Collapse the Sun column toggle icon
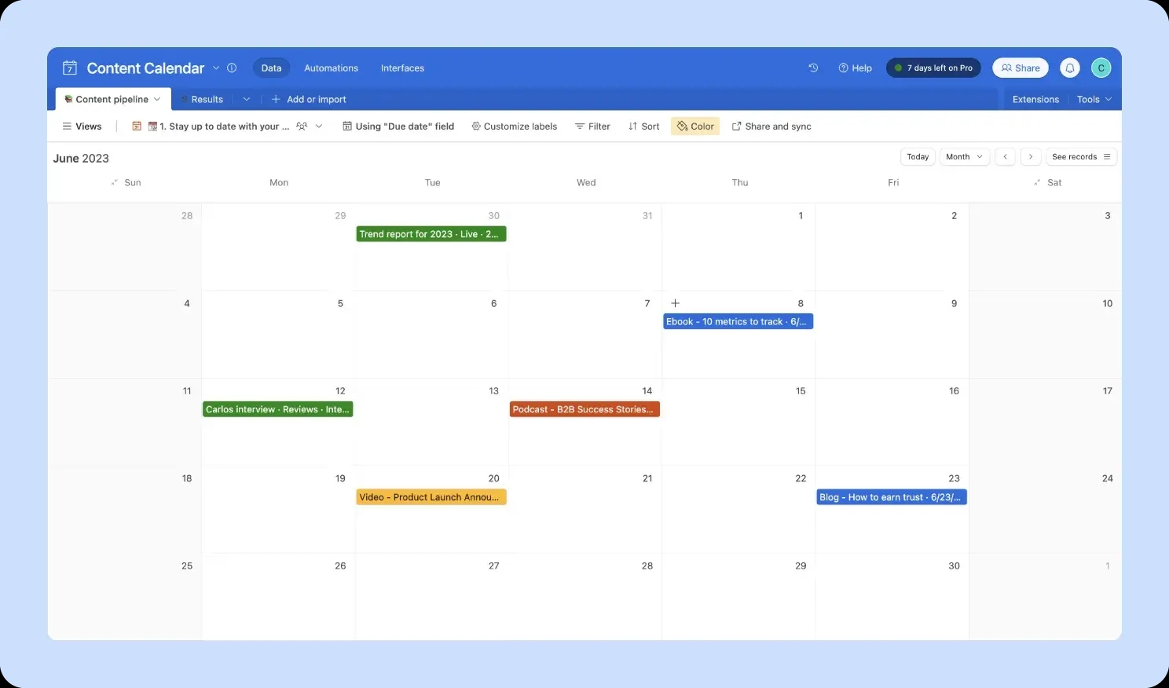 click(115, 182)
